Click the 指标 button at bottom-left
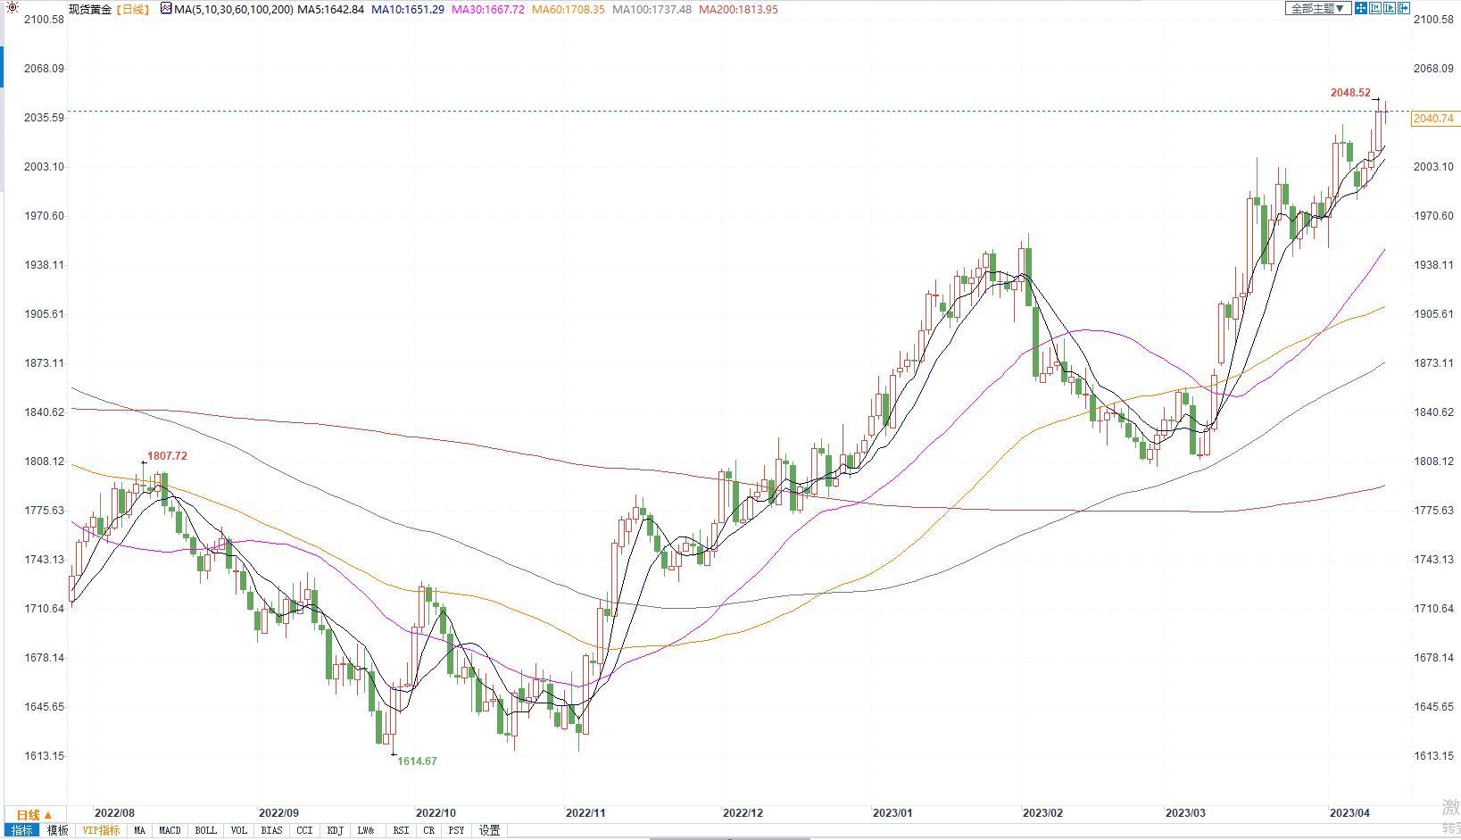 click(21, 830)
